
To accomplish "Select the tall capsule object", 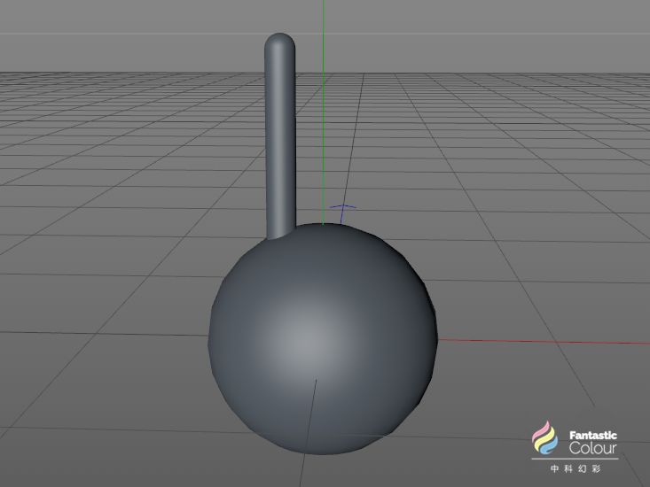I will 280,136.
